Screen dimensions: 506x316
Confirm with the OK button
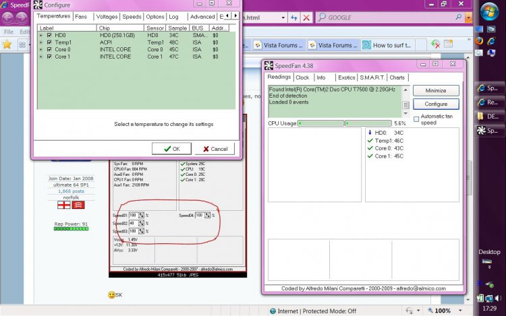pyautogui.click(x=171, y=149)
